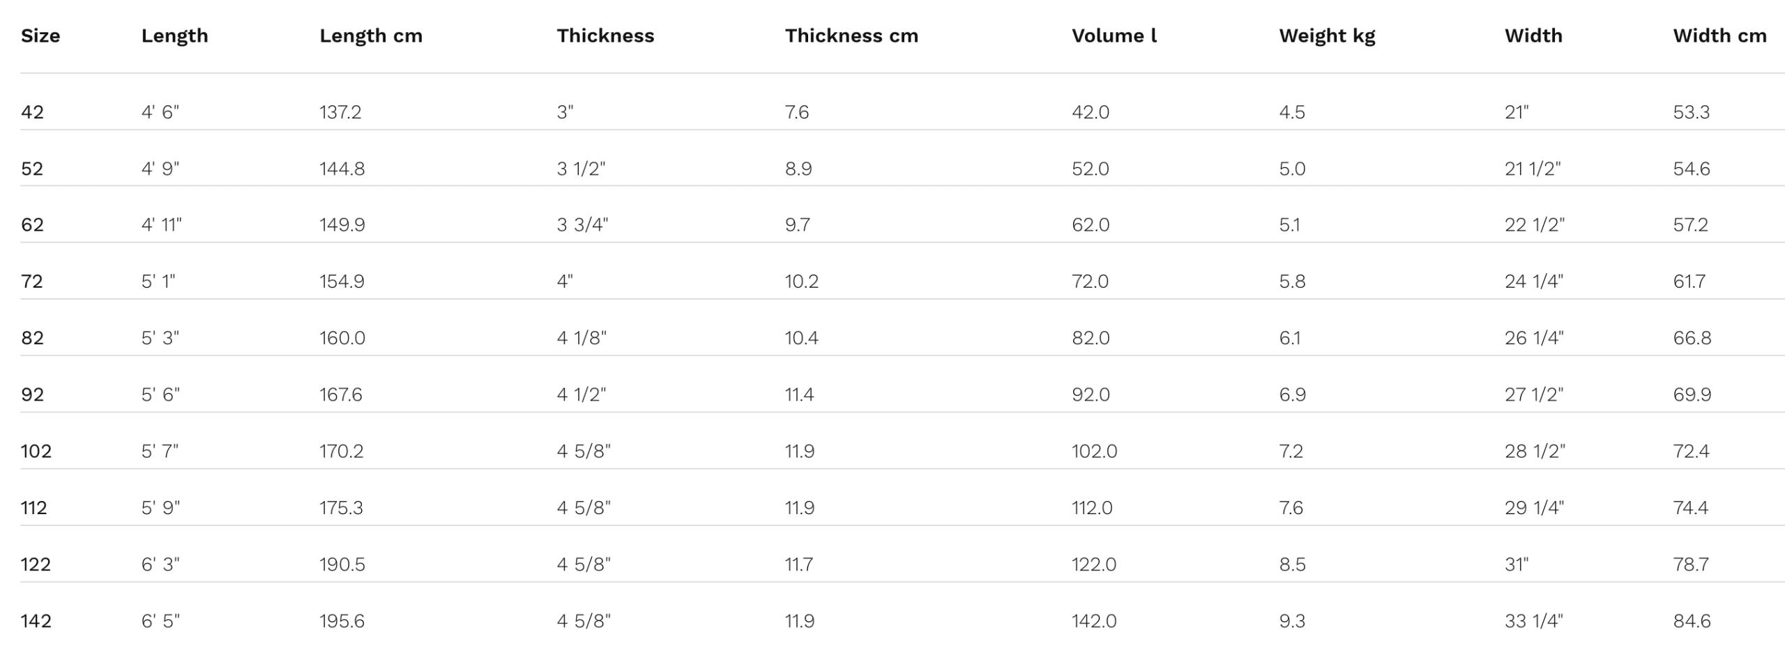This screenshot has height=657, width=1785.
Task: Select size 42 in the table
Action: click(32, 112)
